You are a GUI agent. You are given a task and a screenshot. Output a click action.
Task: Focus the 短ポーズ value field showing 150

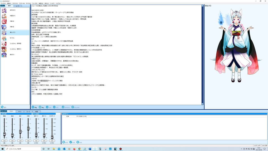[36, 141]
